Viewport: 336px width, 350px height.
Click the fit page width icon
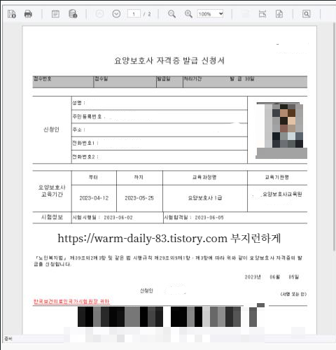(x=262, y=14)
